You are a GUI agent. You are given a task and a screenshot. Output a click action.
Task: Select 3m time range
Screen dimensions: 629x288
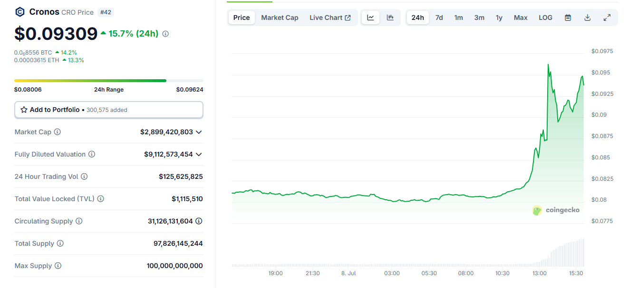click(x=479, y=18)
